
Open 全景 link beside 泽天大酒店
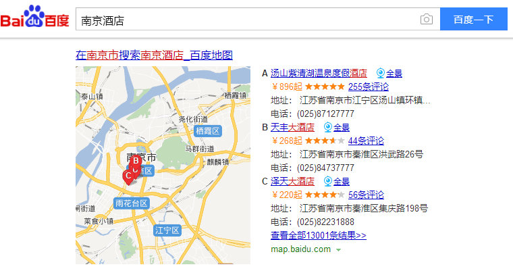(342, 182)
